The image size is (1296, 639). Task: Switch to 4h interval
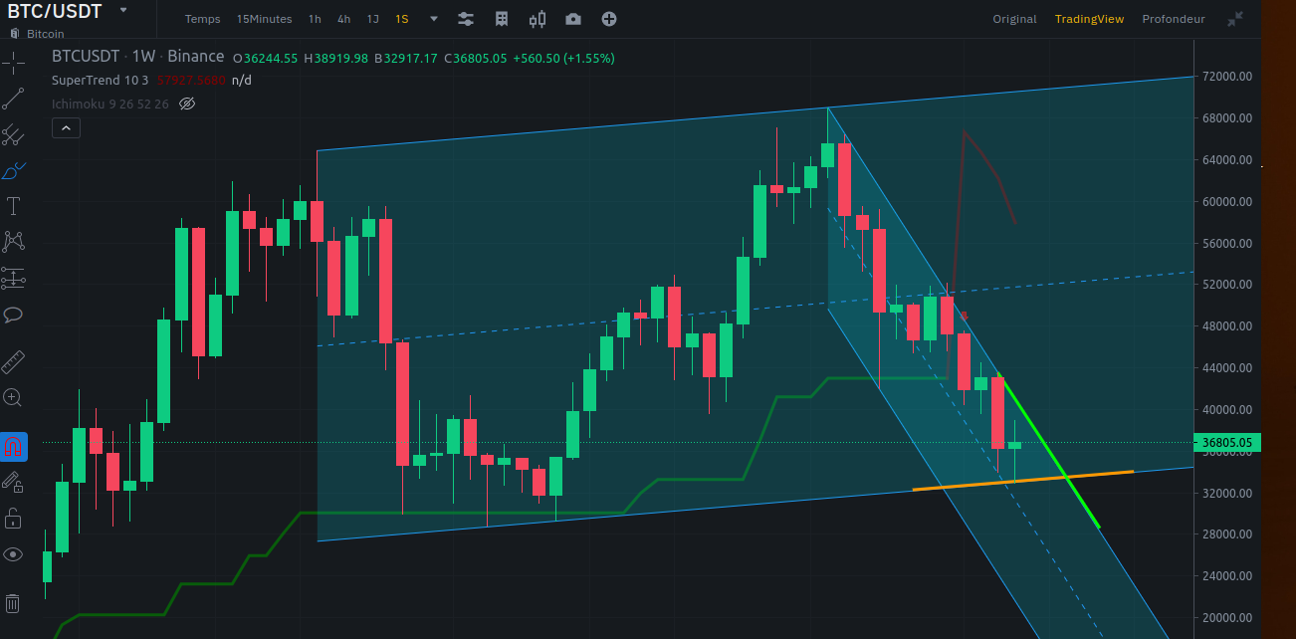[343, 19]
